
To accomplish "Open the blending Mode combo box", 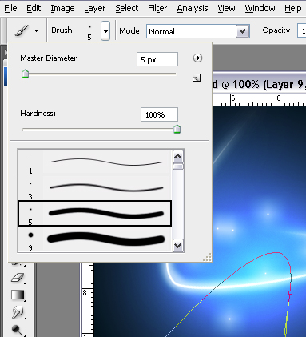I will click(x=197, y=31).
